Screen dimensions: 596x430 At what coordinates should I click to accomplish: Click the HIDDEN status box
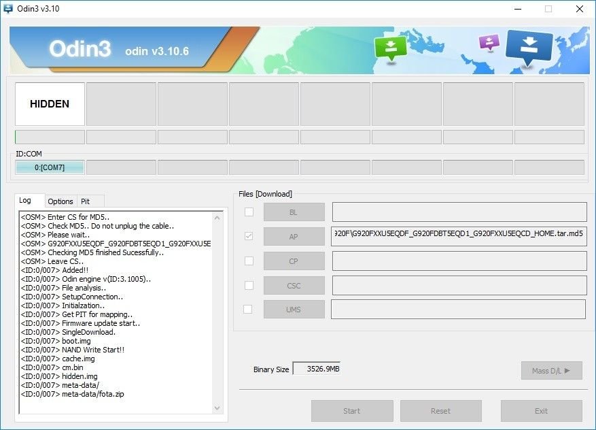click(x=50, y=104)
